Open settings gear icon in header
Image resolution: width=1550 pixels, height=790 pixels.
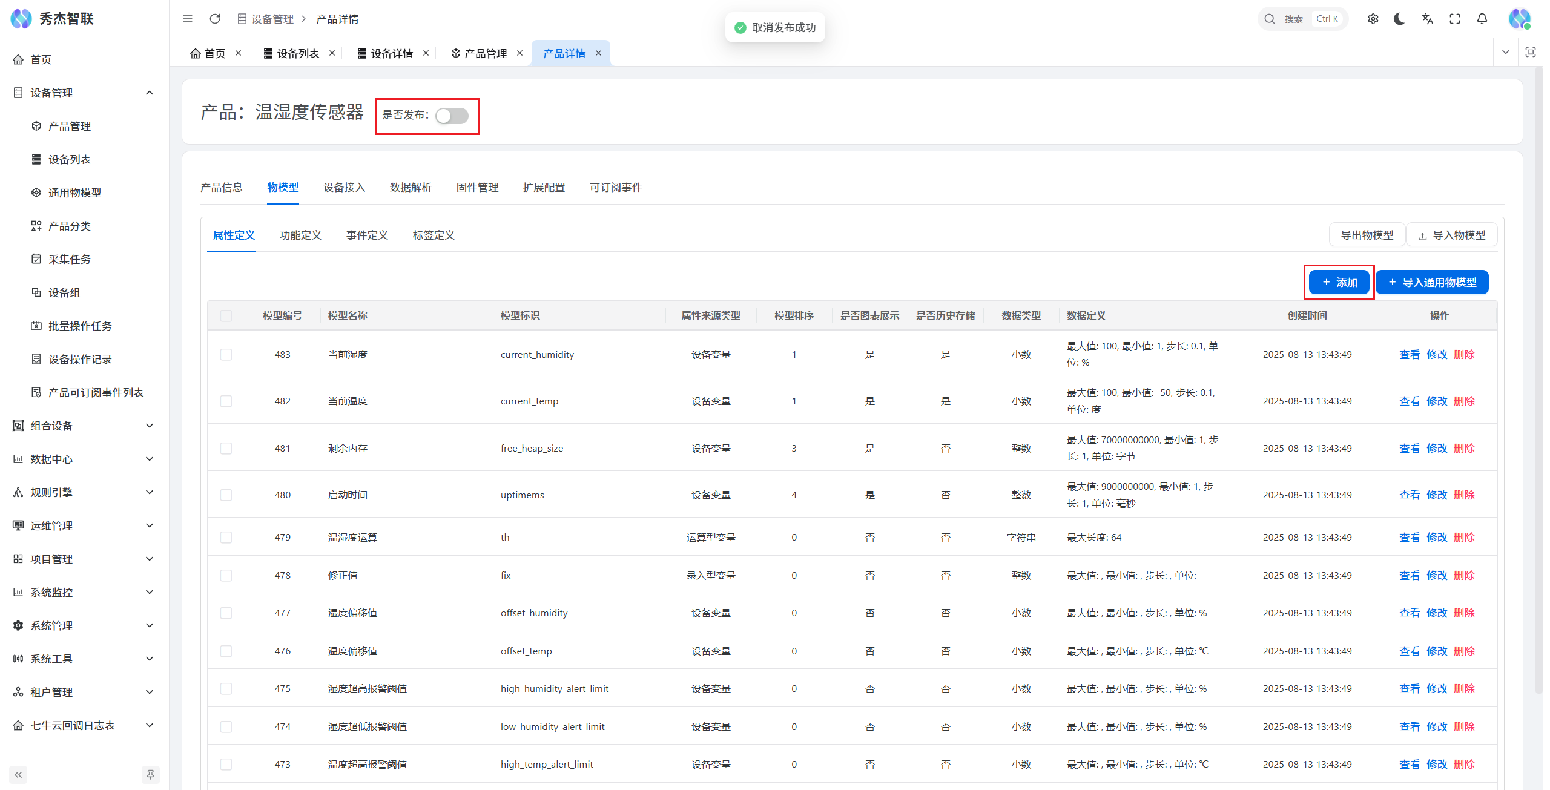point(1373,19)
